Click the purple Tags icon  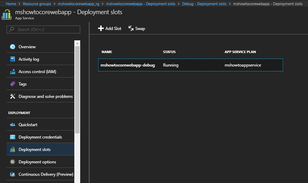tap(12, 84)
